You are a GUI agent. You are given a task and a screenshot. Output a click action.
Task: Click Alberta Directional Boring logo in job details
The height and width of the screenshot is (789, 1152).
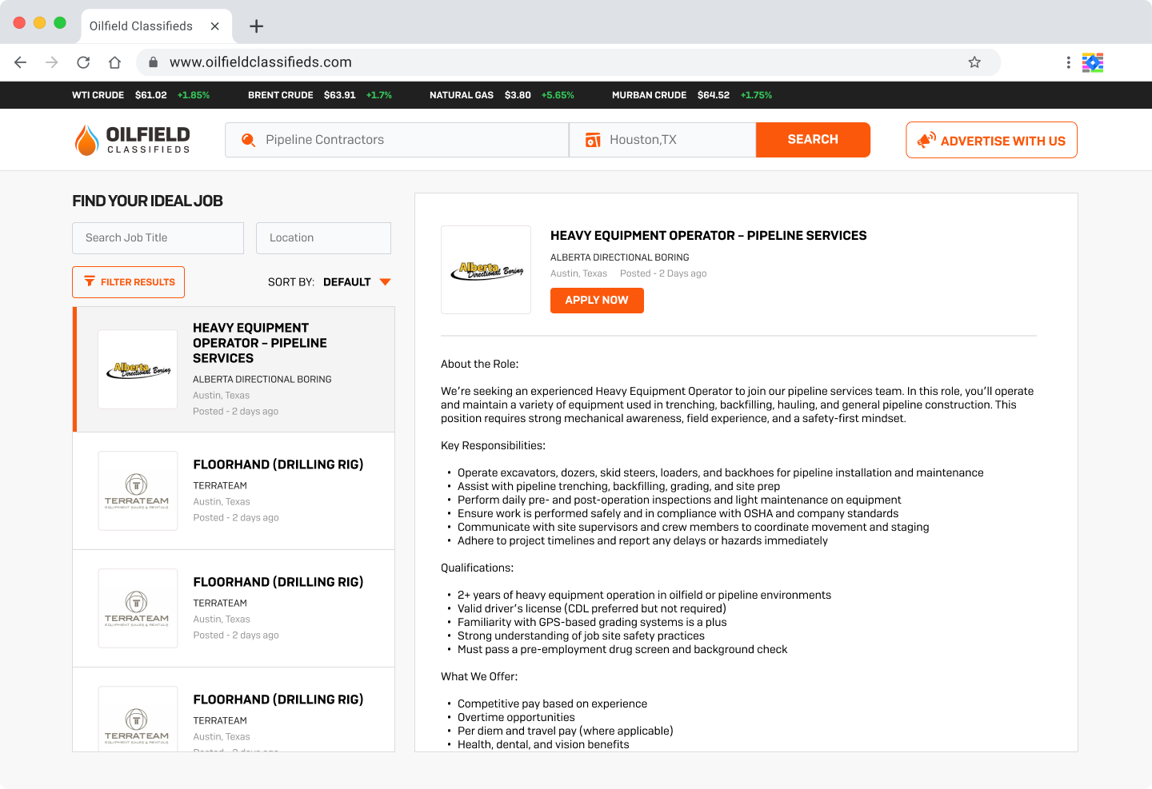(x=486, y=270)
